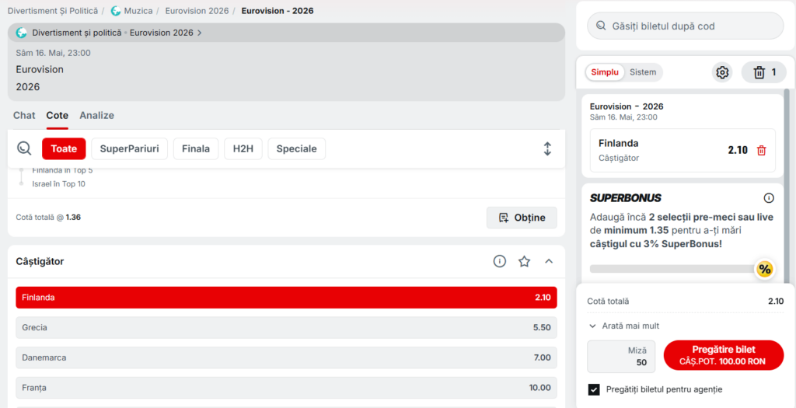Click the globe icon next to Muzica breadcrumb
Screen dimensions: 796x408
tap(116, 11)
